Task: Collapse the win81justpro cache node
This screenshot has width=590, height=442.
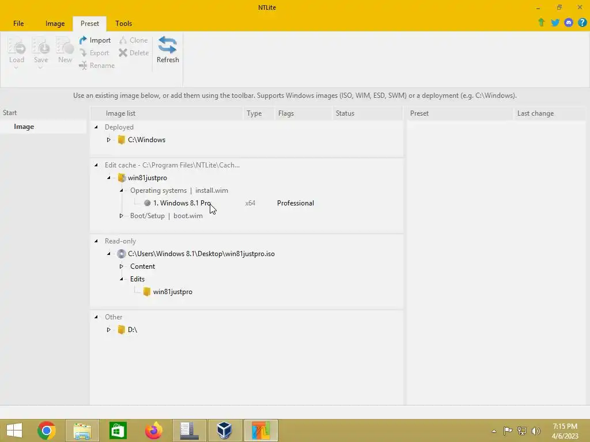Action: coord(108,178)
